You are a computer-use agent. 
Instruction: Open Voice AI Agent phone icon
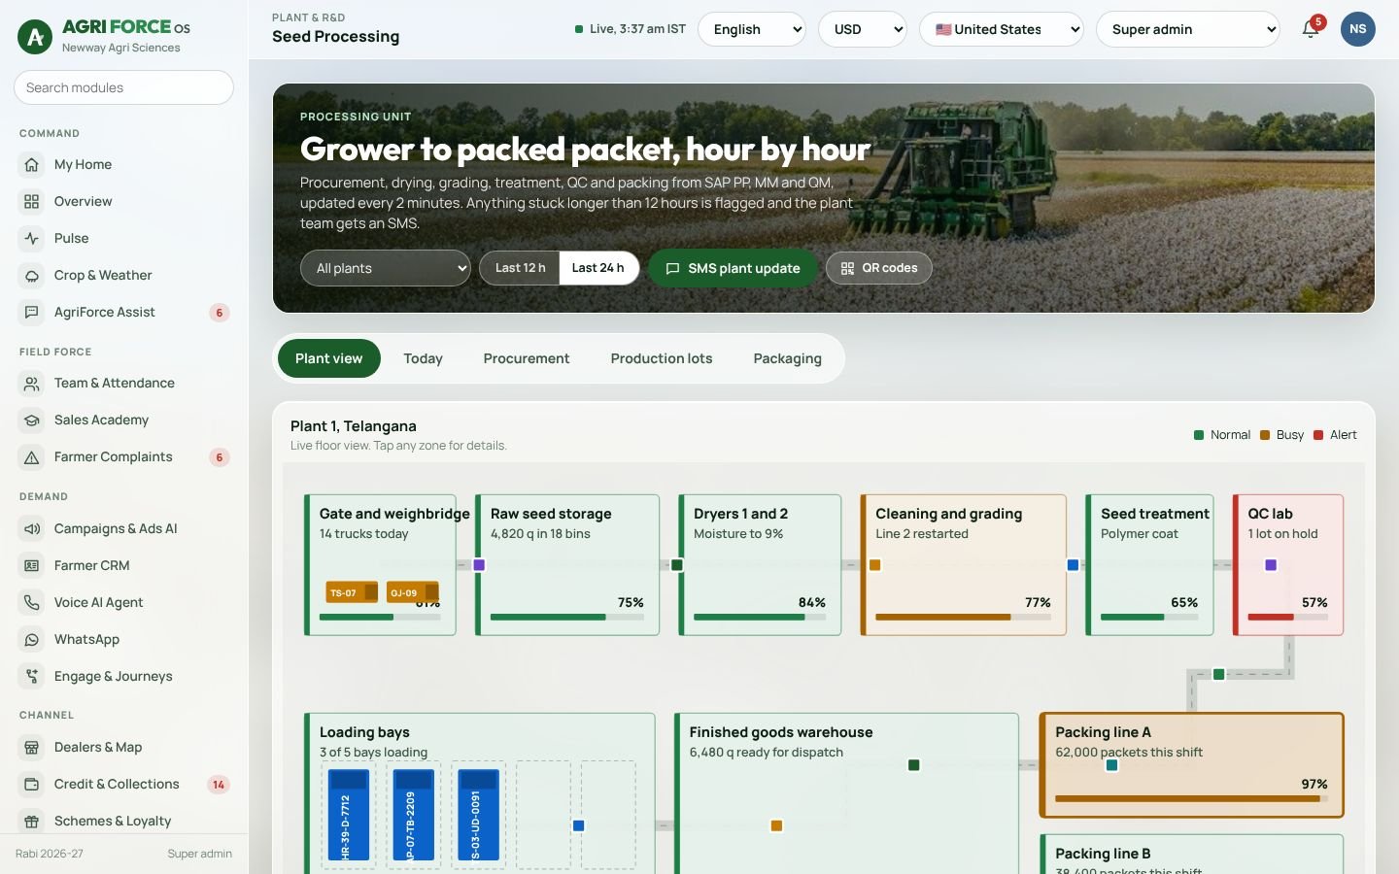click(x=32, y=603)
